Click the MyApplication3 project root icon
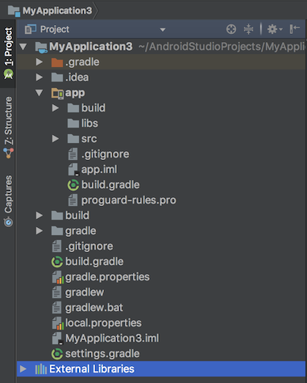The width and height of the screenshot is (307, 383). tap(41, 47)
